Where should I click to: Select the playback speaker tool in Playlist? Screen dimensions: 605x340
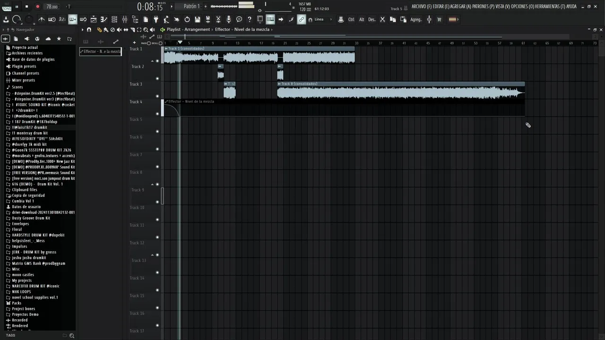pos(152,30)
